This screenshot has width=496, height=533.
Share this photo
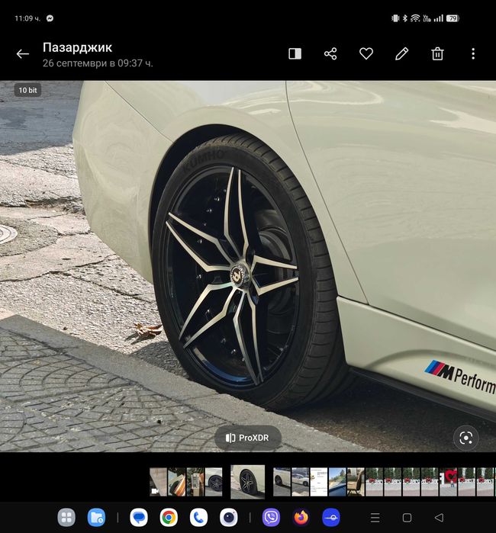pos(330,53)
